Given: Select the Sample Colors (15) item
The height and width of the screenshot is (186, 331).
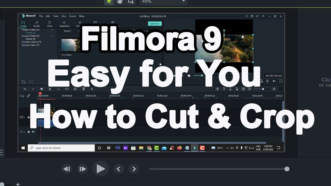Looking at the screenshot, I should (x=32, y=42).
